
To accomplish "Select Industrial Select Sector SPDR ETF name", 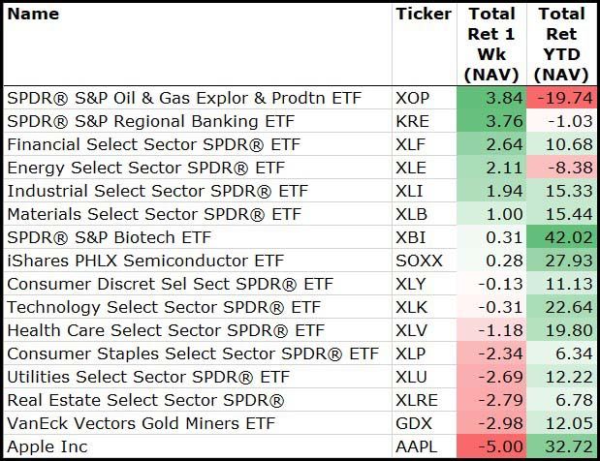I will (157, 192).
